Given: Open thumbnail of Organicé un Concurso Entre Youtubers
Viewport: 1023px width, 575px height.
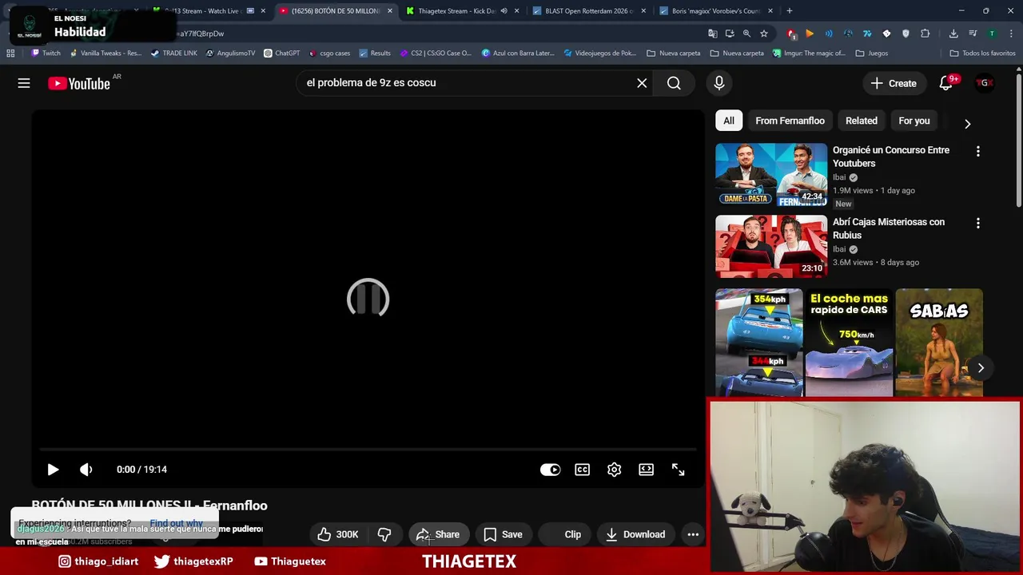Looking at the screenshot, I should point(771,174).
